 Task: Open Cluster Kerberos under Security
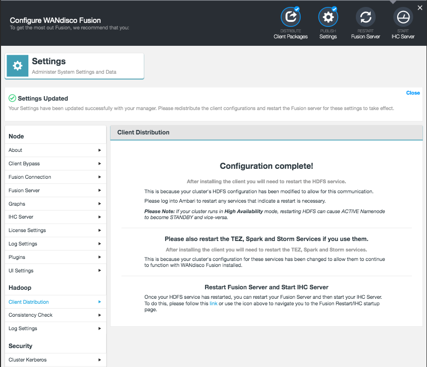(x=56, y=360)
